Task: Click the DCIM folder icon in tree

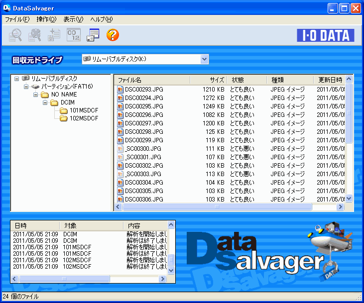Action: tap(54, 102)
